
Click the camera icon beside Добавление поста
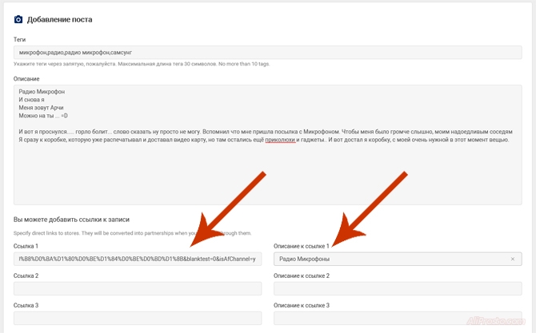pos(18,19)
